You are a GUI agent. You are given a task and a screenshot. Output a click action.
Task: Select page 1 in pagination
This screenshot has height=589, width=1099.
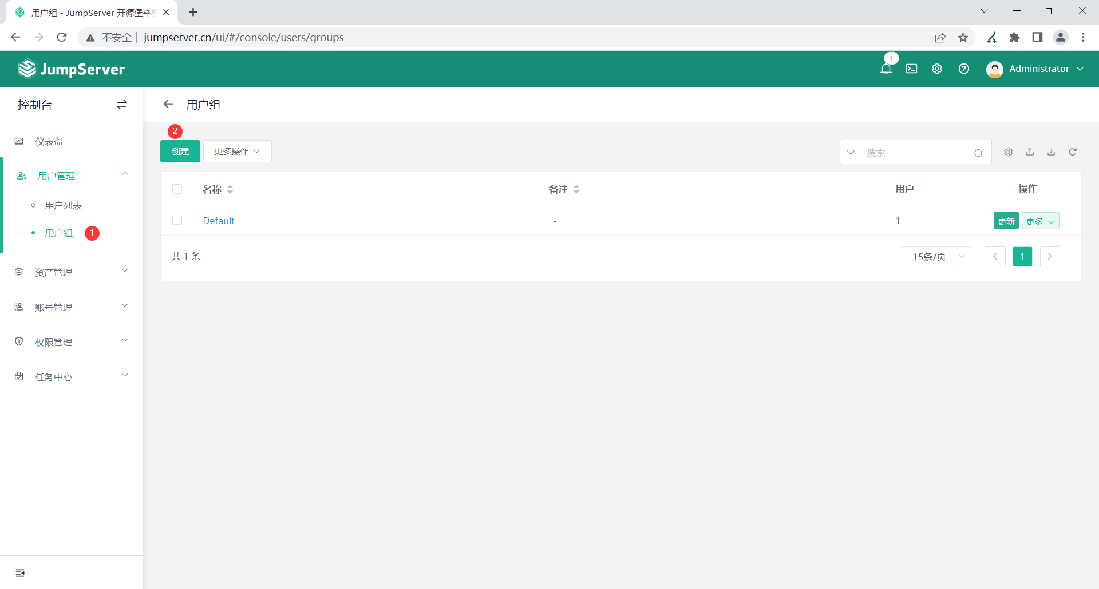pyautogui.click(x=1022, y=257)
